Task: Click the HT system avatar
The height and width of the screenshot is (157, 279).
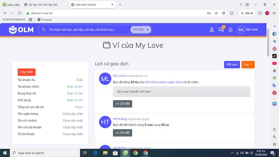Action: coord(105,122)
